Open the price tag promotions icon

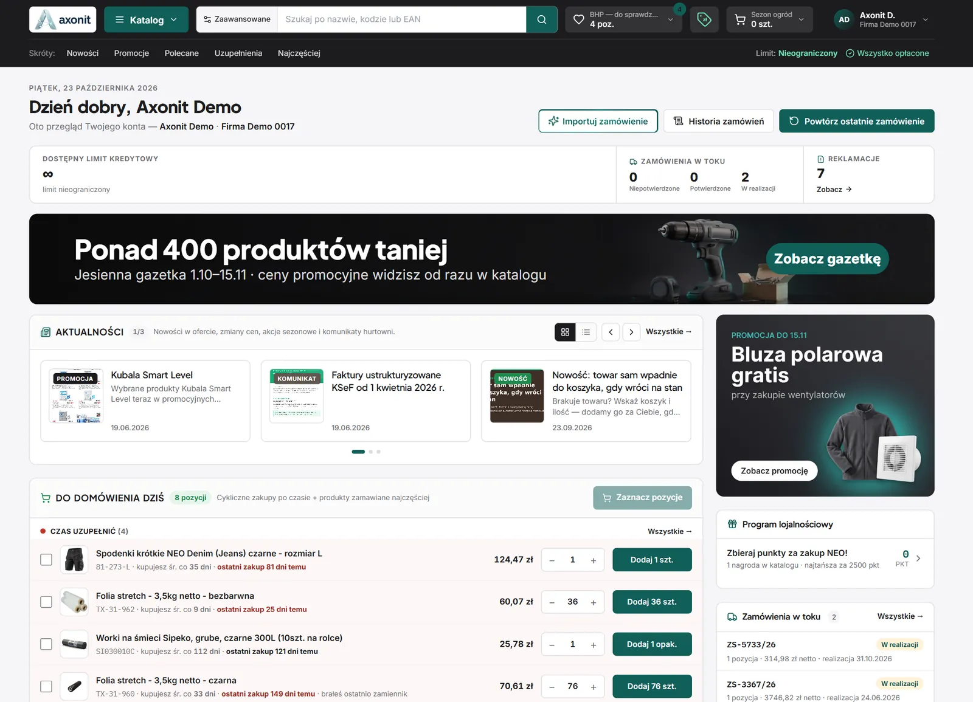coord(704,19)
